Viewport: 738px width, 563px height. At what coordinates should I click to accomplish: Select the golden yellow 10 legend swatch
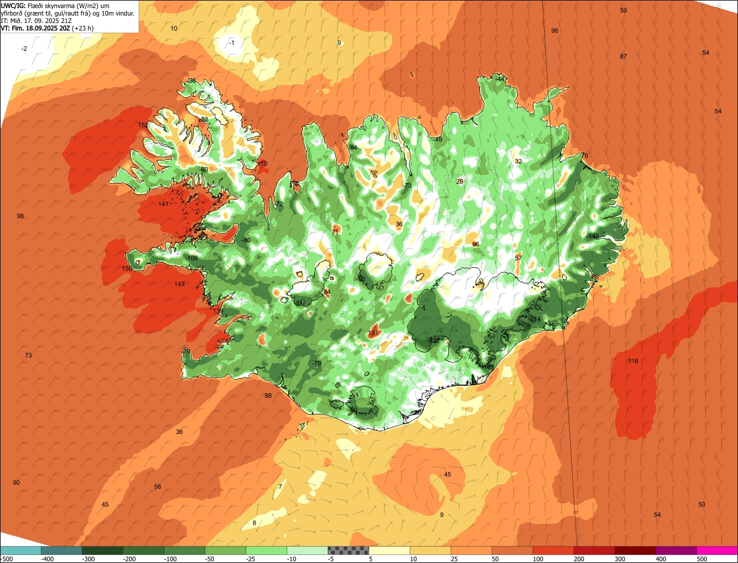pos(430,550)
